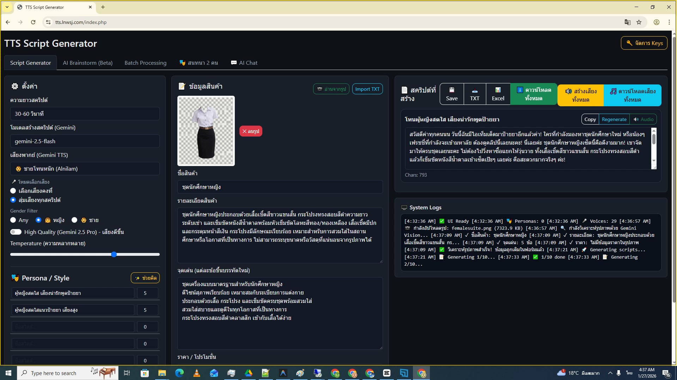Click the Save script icon button
Viewport: 677px width, 380px height.
(452, 94)
